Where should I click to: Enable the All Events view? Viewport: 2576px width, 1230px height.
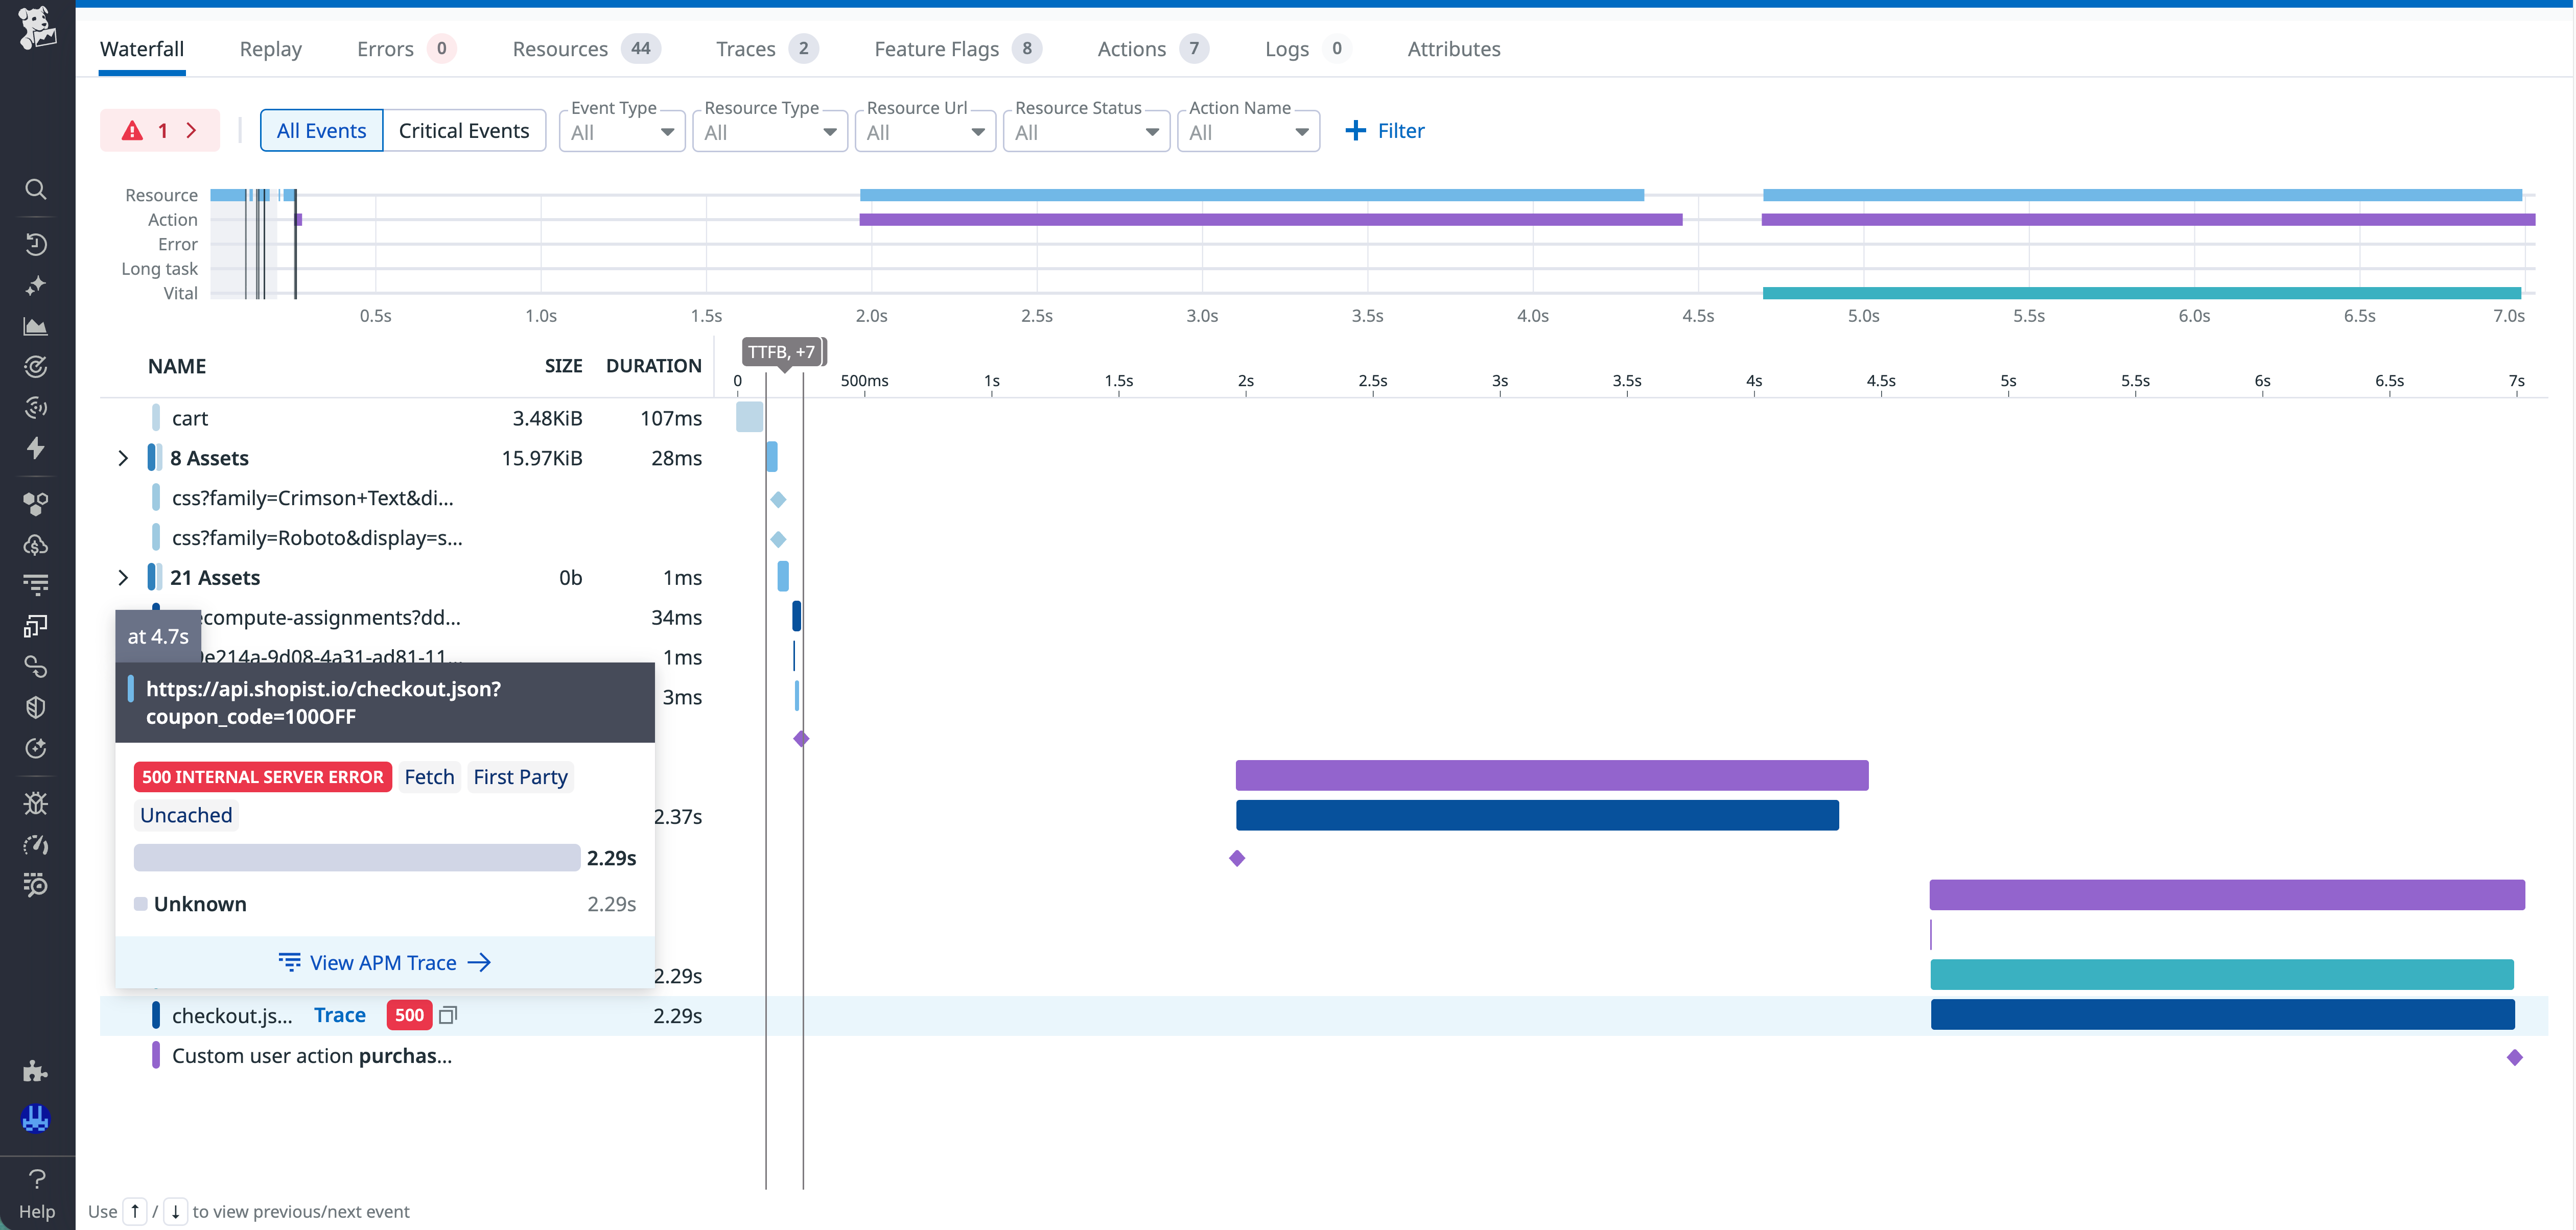point(321,130)
